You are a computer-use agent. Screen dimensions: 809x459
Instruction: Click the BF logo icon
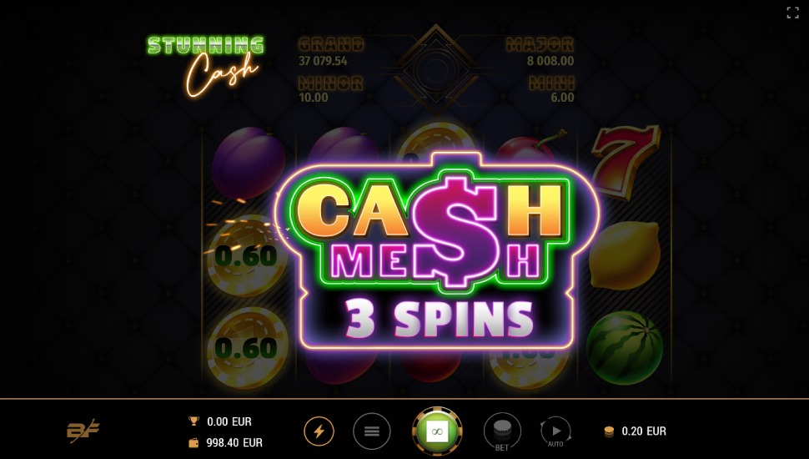point(83,431)
